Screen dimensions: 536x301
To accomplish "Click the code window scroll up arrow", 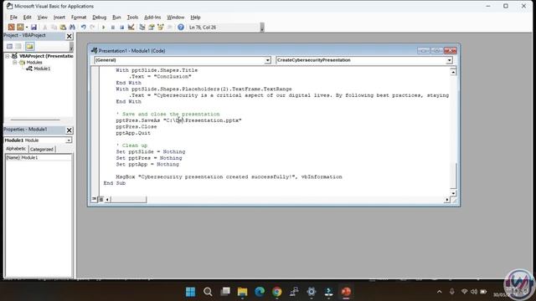I will (x=453, y=72).
